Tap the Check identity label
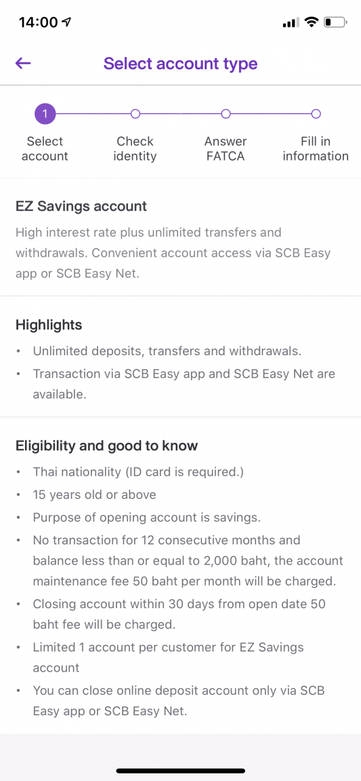This screenshot has height=781, width=361. (135, 148)
